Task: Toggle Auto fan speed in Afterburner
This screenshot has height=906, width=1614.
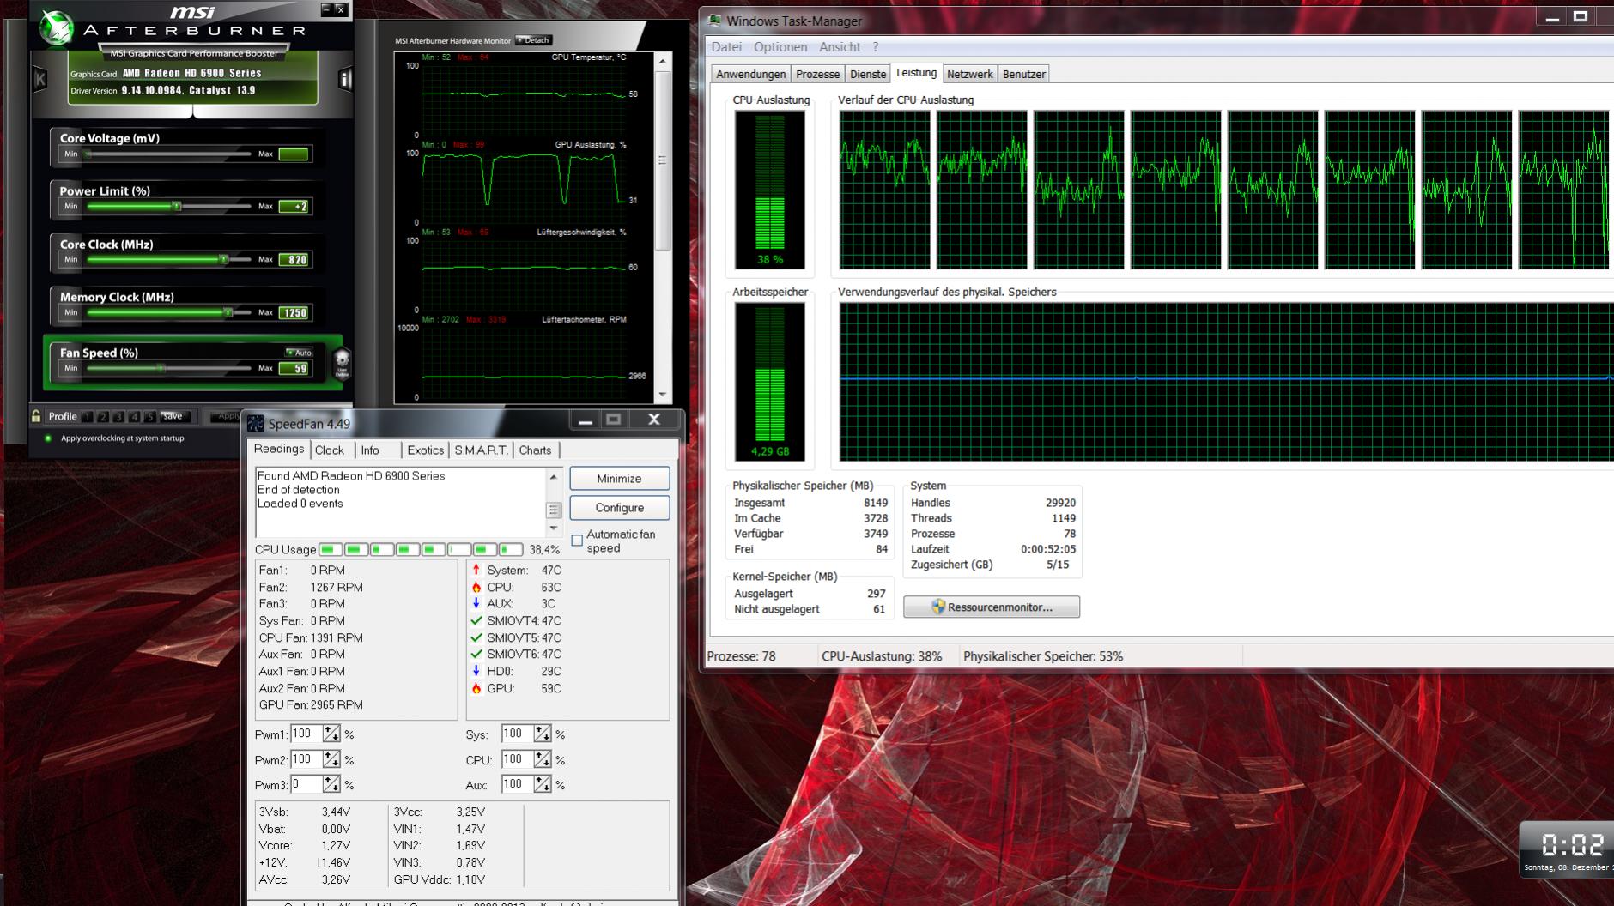Action: (x=299, y=353)
